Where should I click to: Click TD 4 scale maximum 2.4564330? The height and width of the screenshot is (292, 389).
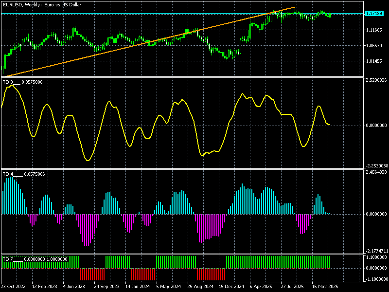(376, 172)
